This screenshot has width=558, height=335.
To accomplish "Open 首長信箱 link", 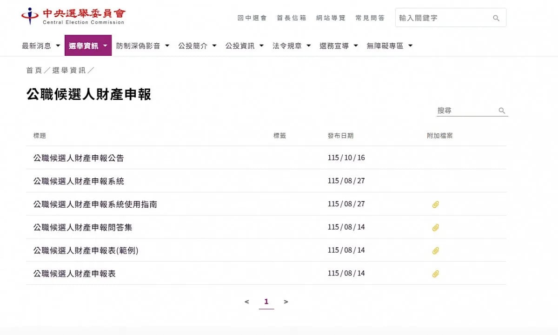I will [292, 18].
